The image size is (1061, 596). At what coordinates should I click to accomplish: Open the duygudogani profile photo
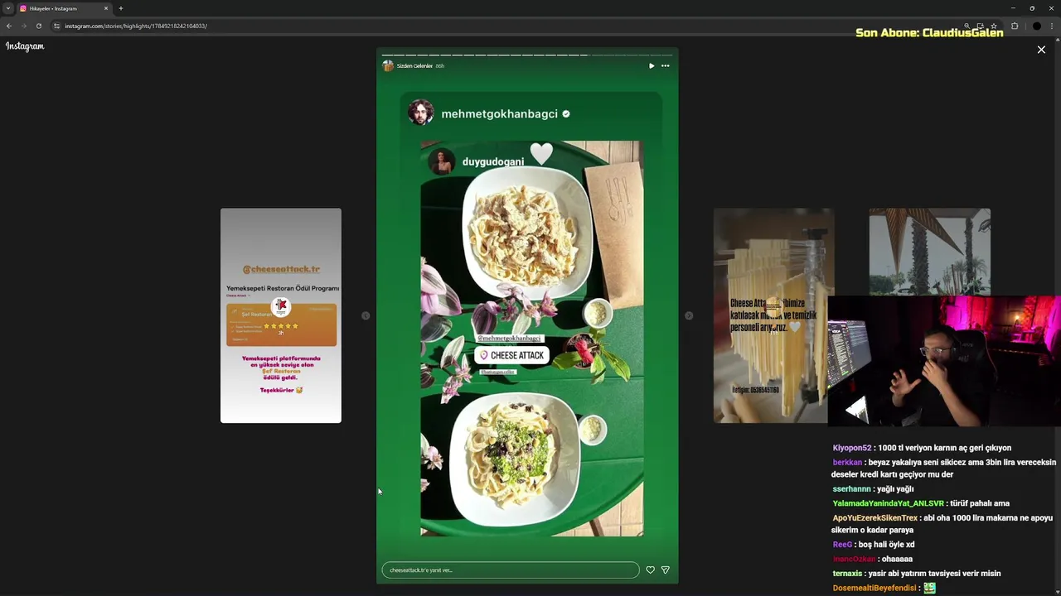[x=441, y=161]
